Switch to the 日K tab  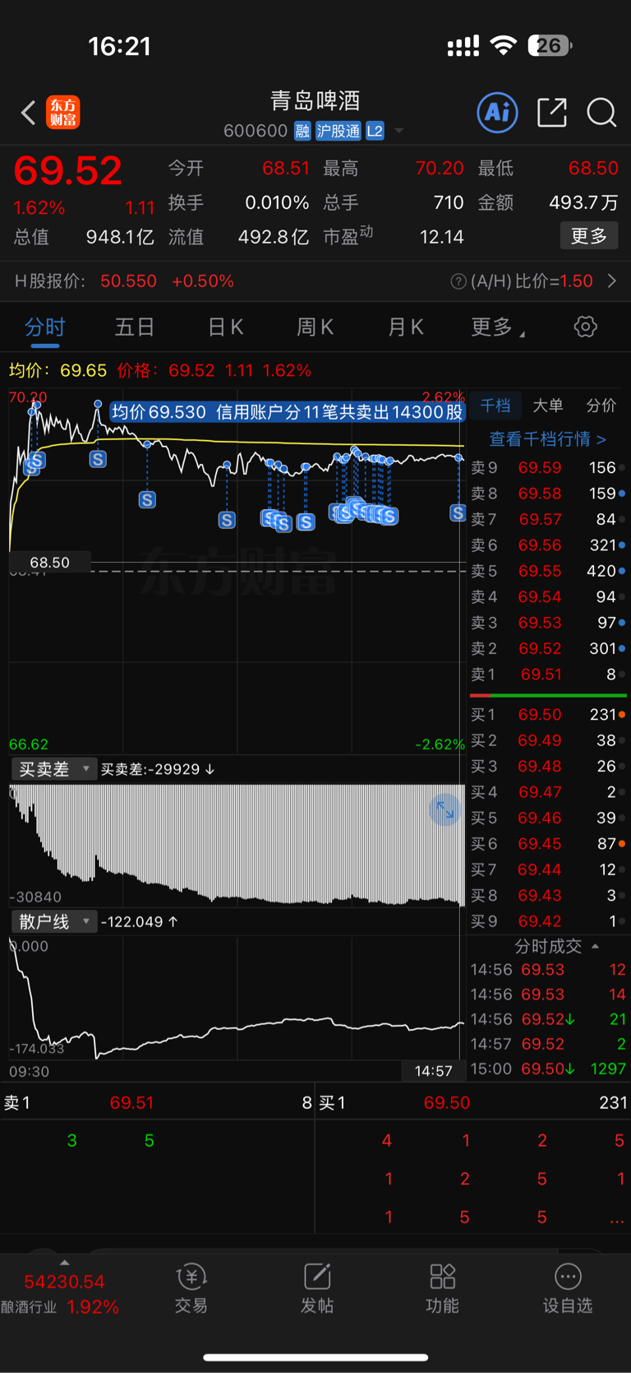tap(225, 327)
